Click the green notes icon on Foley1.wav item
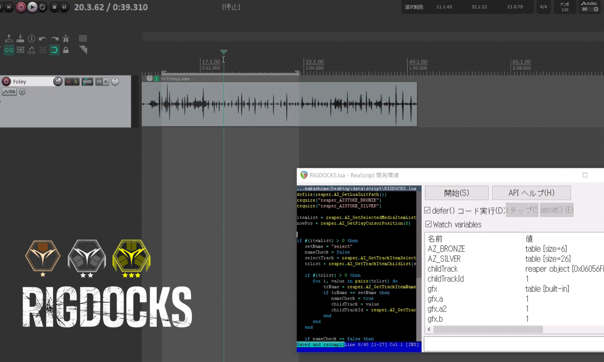 pos(156,79)
